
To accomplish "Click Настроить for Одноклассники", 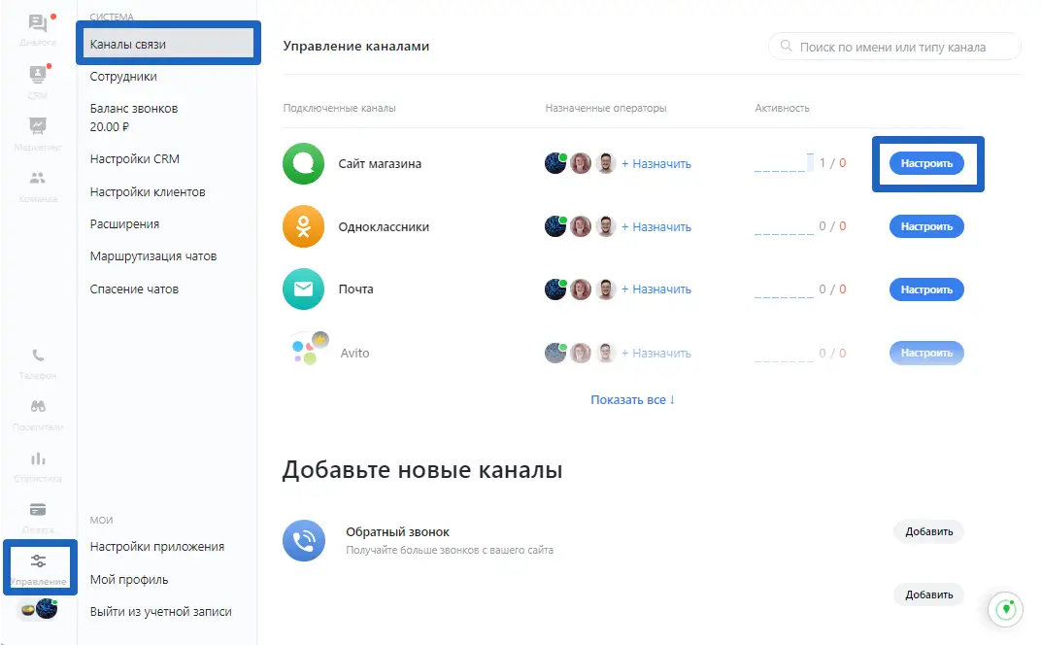I will tap(926, 226).
